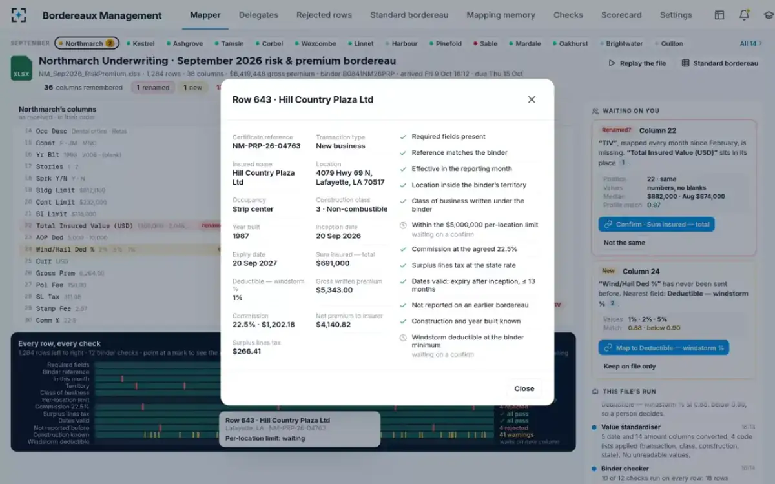Open the Settings tab
The width and height of the screenshot is (775, 484).
[x=676, y=15]
